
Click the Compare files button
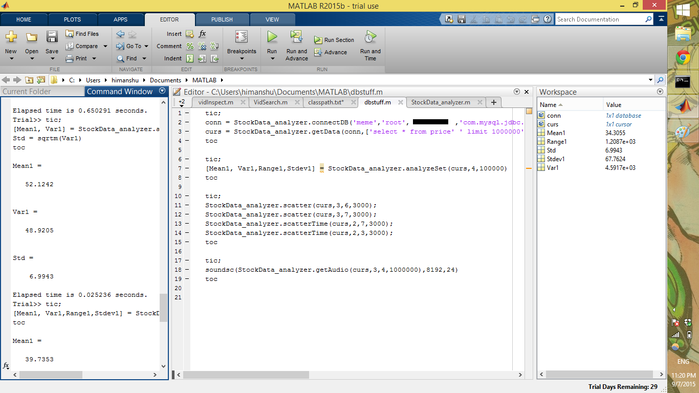click(82, 46)
